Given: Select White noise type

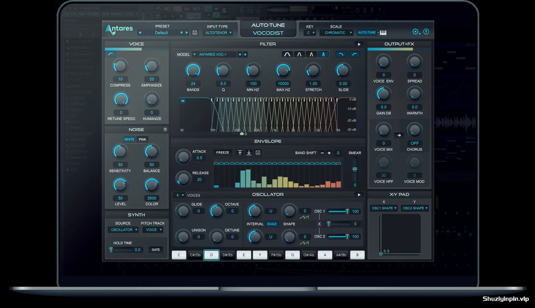Looking at the screenshot, I should pyautogui.click(x=130, y=139).
